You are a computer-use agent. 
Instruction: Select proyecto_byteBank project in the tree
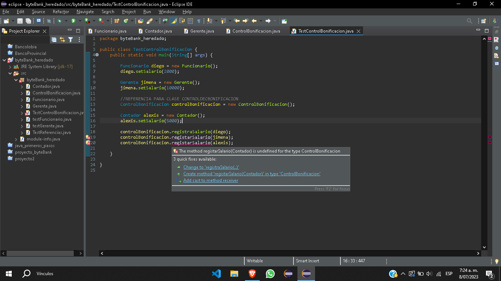(x=33, y=152)
